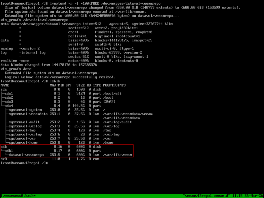This screenshot has width=264, height=198.
Task: Click the lsblk command at its prompt
Action: 54,81
